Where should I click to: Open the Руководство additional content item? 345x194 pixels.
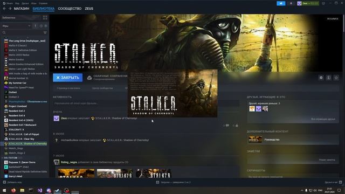[293, 140]
